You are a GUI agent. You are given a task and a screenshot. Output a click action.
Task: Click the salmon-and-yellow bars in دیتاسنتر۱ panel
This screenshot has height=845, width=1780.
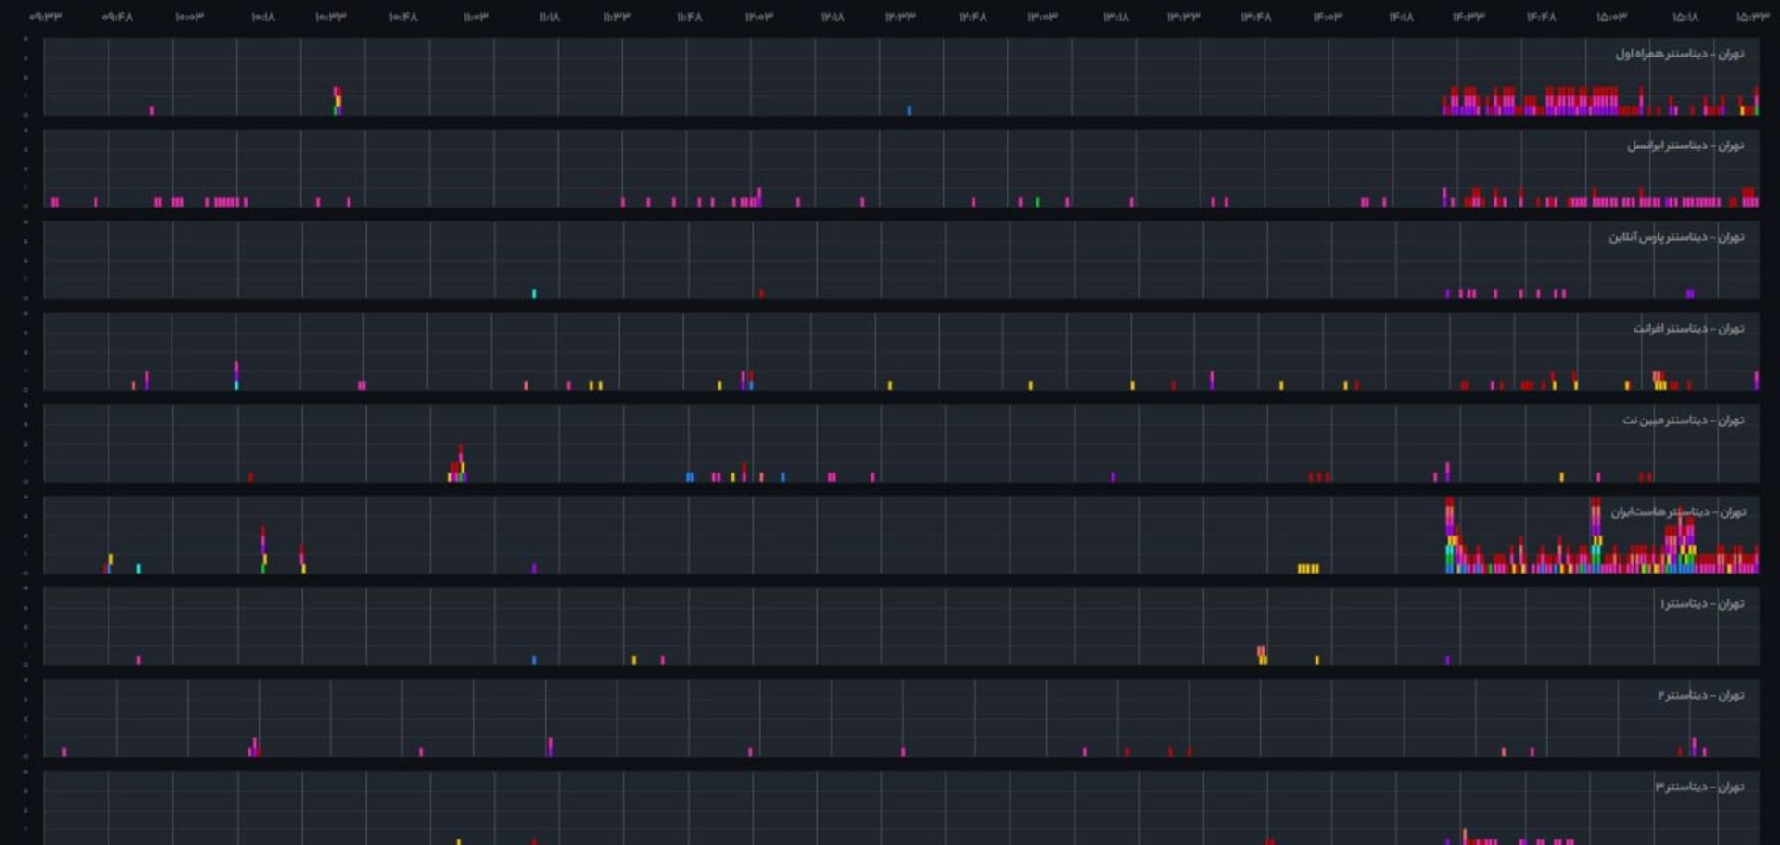[x=1262, y=655]
